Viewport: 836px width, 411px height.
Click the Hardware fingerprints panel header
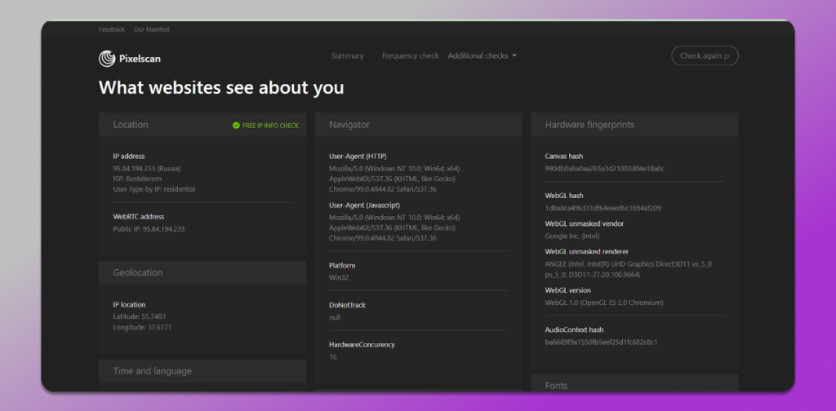(x=589, y=125)
